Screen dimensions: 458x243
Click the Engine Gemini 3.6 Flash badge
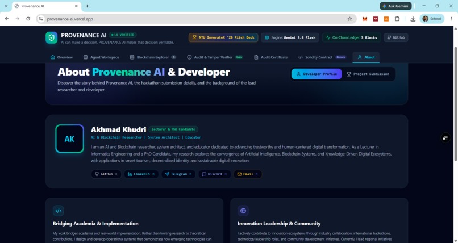[x=290, y=37]
